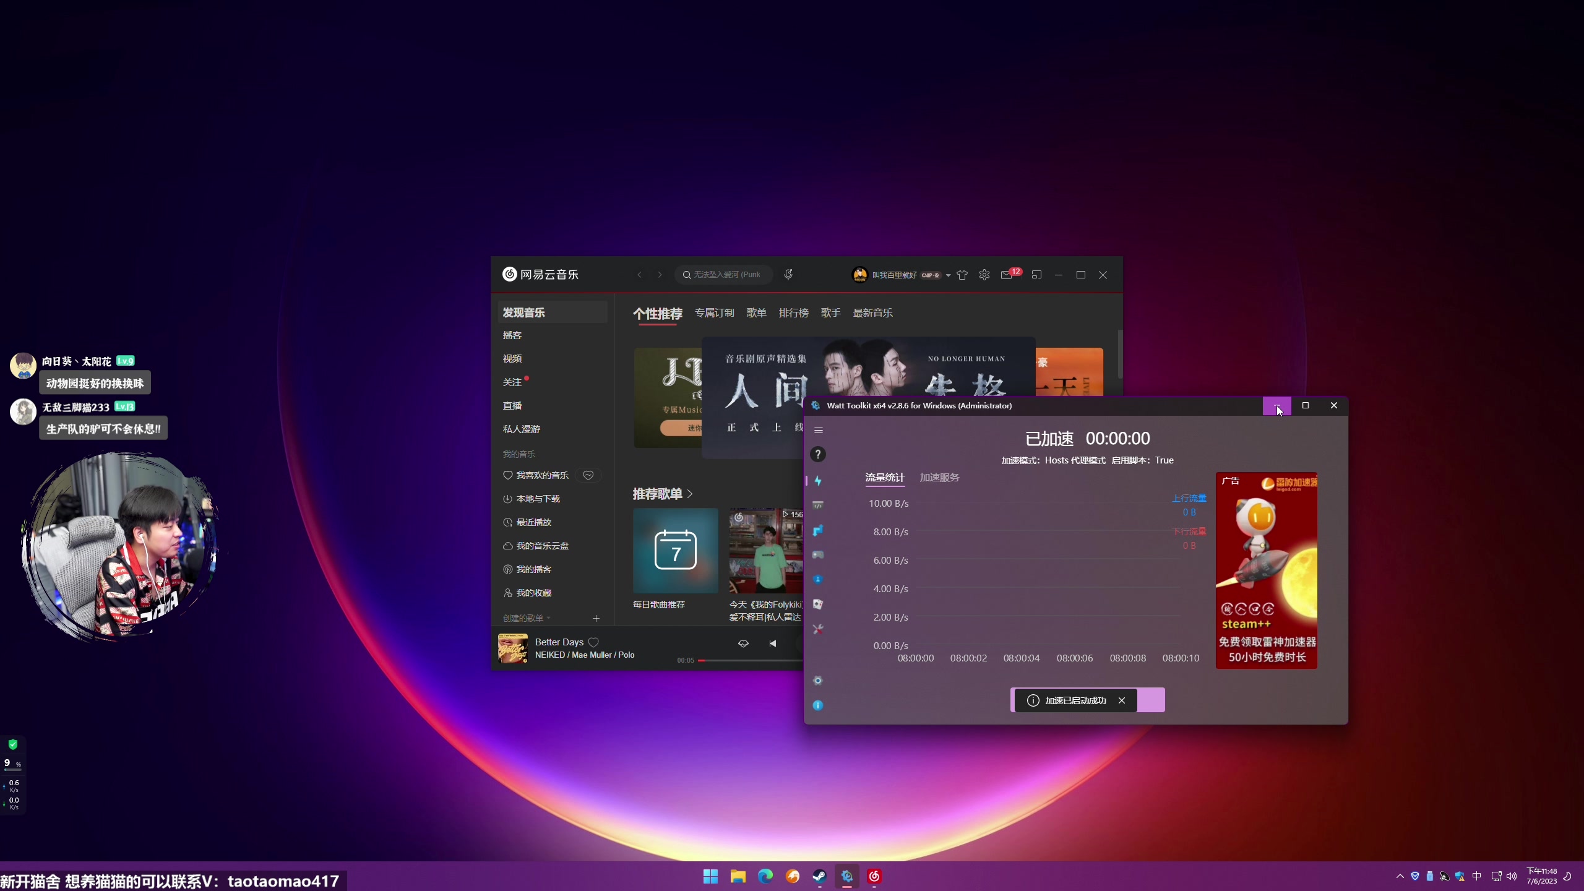Open the script configuration code icon in Watt Toolkit

pos(818,506)
